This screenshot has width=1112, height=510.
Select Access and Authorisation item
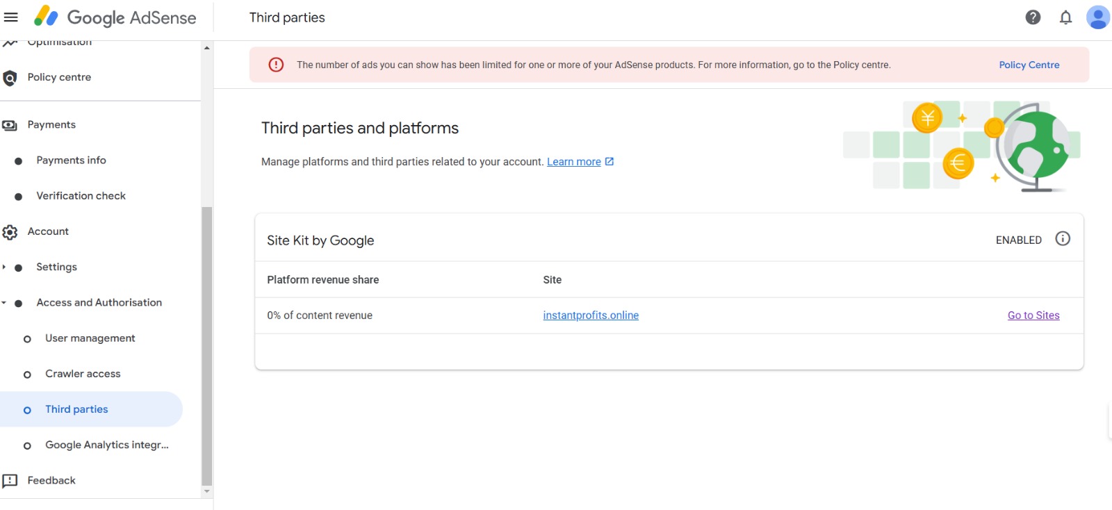pos(99,302)
